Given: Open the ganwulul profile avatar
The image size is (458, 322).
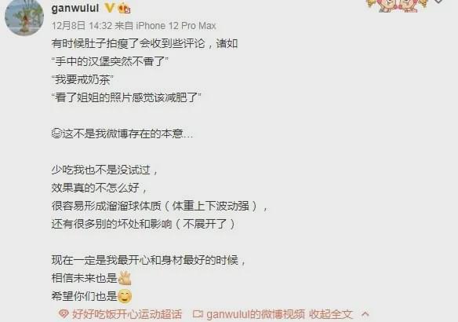Looking at the screenshot, I should (x=24, y=16).
